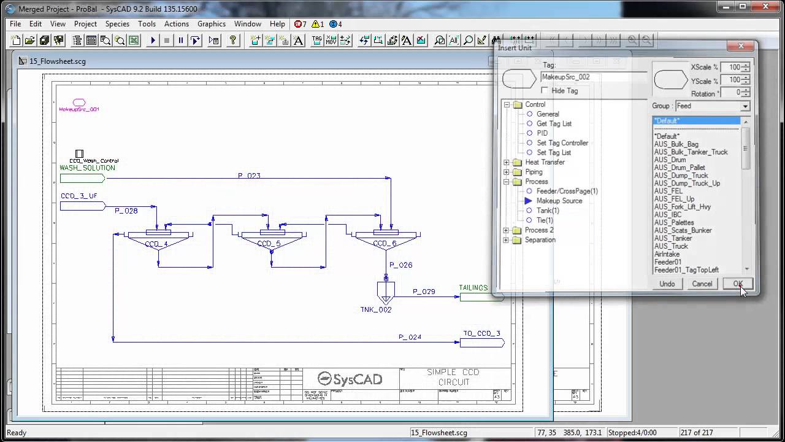
Task: Select Set Tag Controller unit
Action: 562,143
